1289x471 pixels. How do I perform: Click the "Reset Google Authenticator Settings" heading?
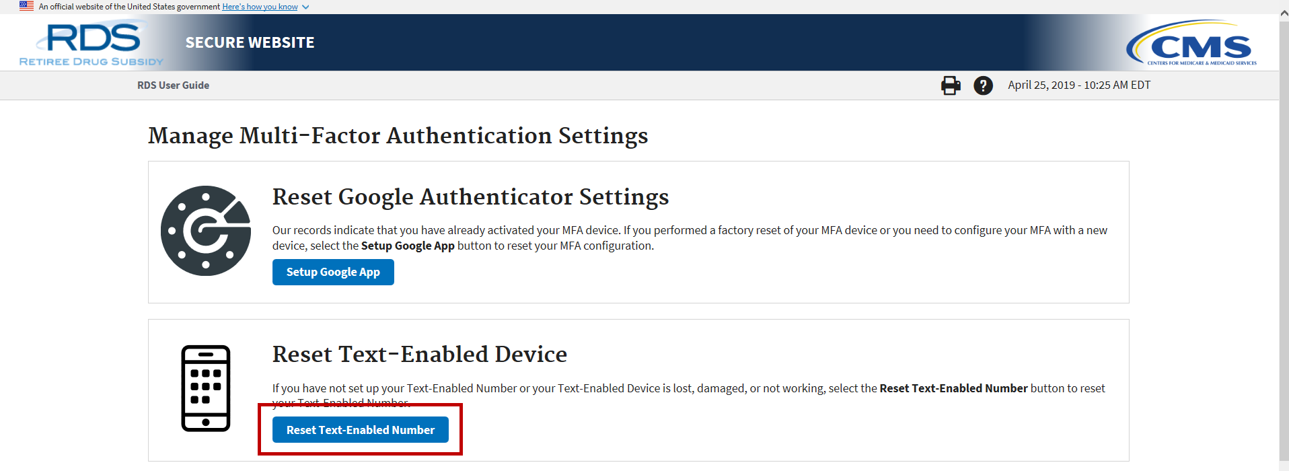pyautogui.click(x=470, y=197)
